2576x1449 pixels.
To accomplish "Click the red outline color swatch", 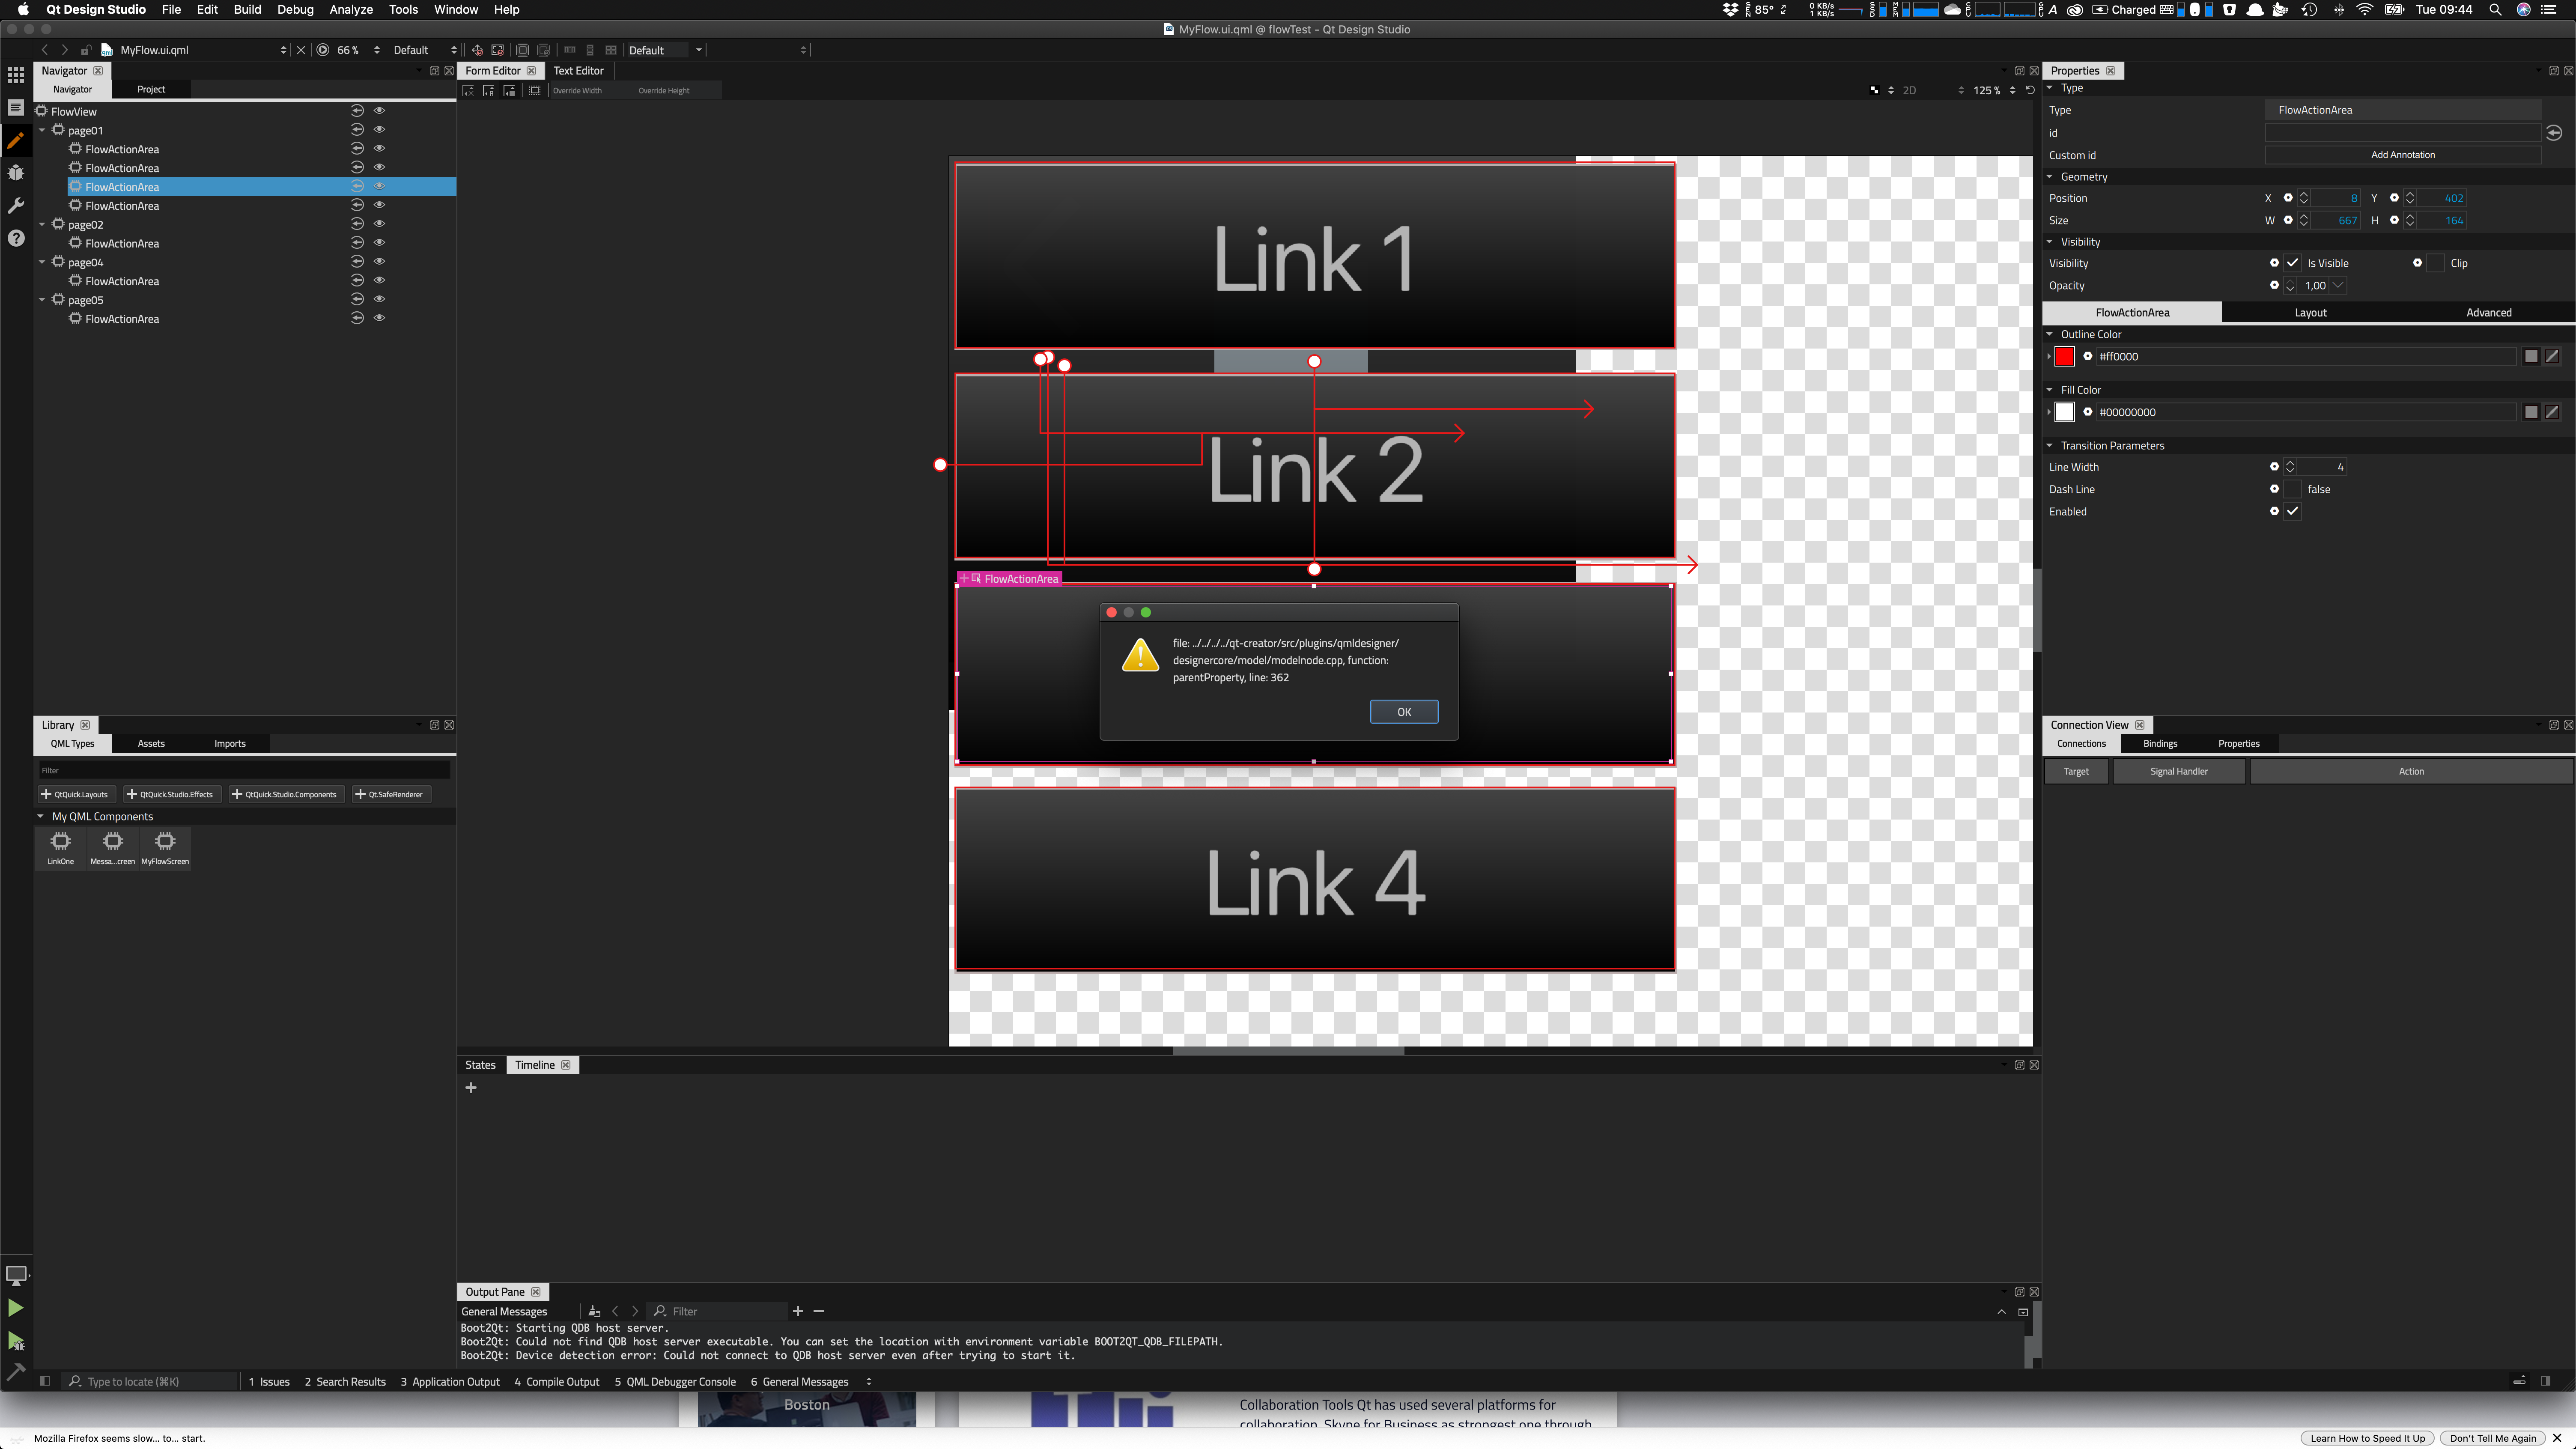I will [2065, 356].
